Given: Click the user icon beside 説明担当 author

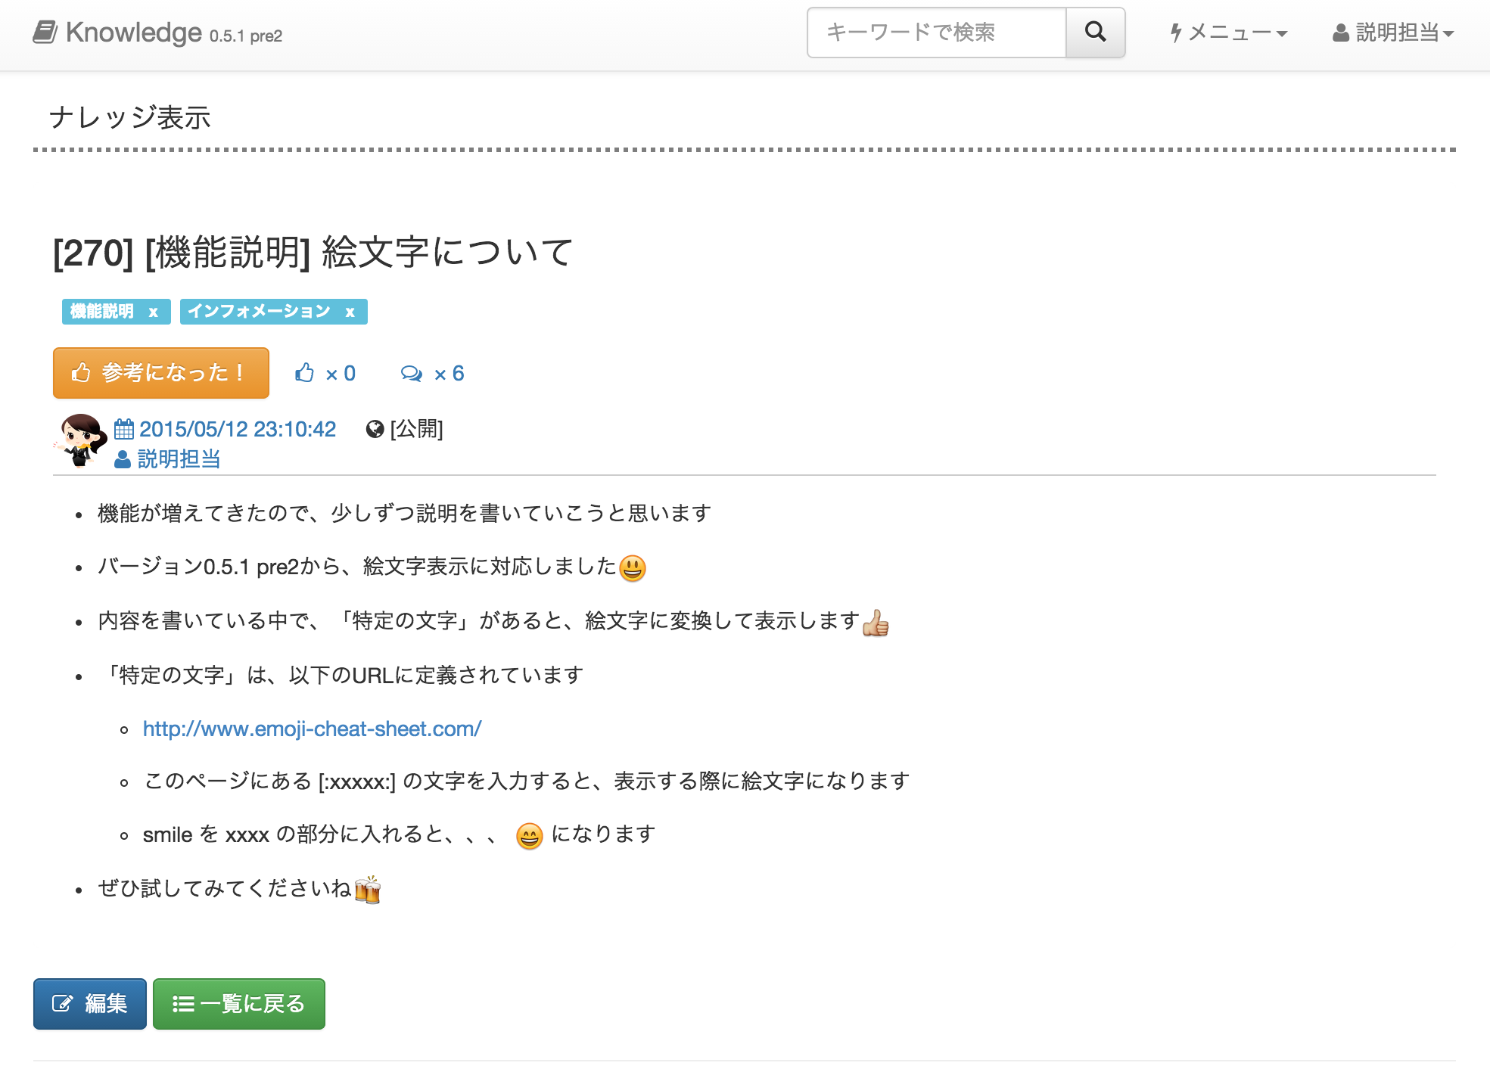Looking at the screenshot, I should point(122,459).
